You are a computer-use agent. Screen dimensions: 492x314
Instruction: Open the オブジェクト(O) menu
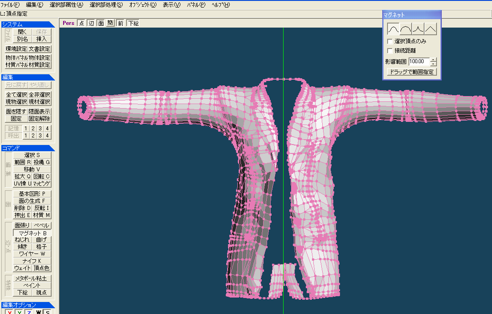click(143, 5)
